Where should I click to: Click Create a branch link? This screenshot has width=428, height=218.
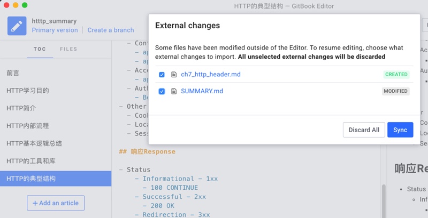[111, 30]
